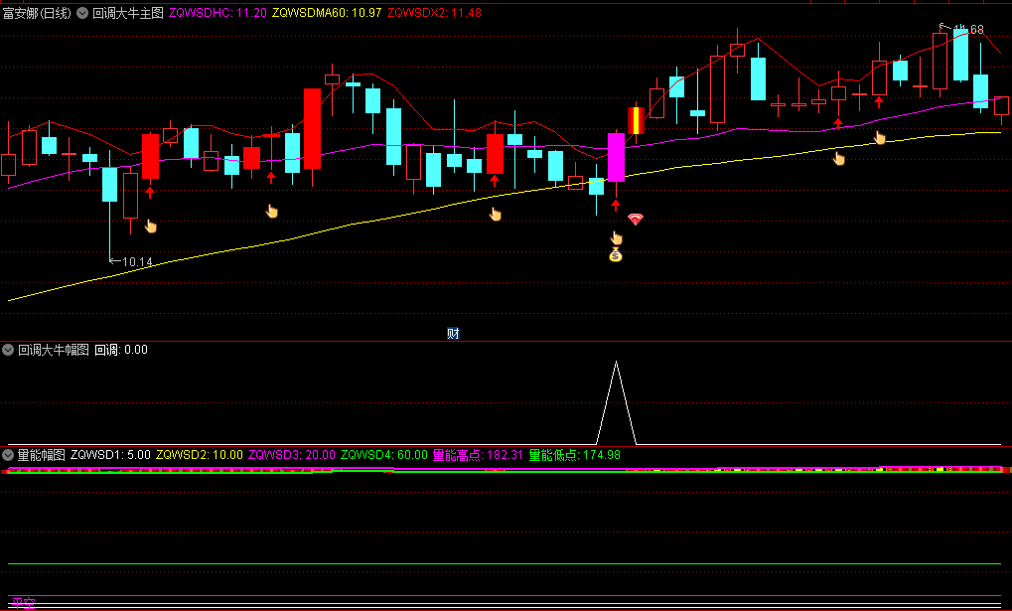Select the ZQWSDMA60 yellow line label
Viewport: 1012px width, 611px height.
click(x=324, y=14)
